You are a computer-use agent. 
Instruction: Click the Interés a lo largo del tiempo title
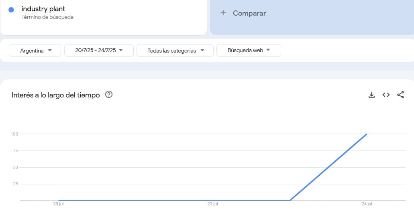(56, 95)
